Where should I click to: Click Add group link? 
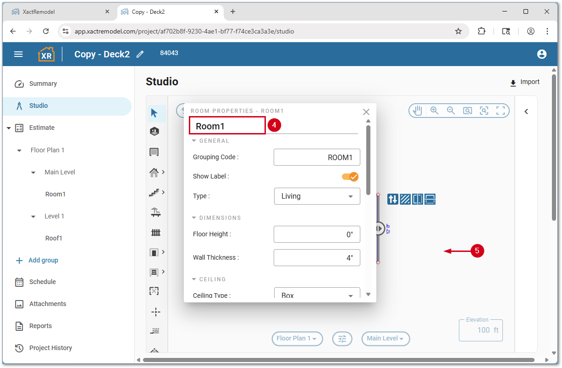click(43, 260)
